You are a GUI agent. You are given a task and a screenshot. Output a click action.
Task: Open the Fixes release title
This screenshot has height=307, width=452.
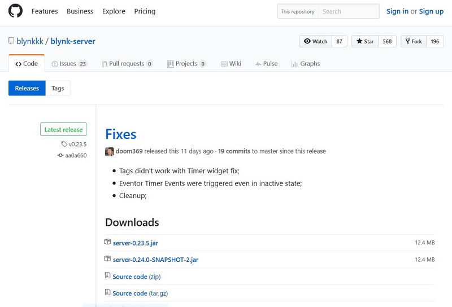coord(121,134)
